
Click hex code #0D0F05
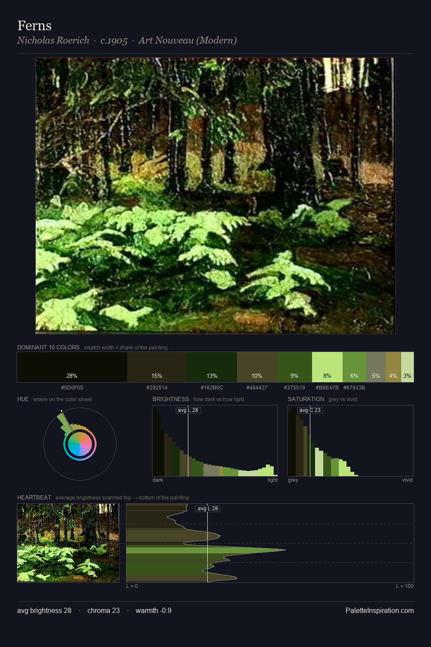point(72,388)
